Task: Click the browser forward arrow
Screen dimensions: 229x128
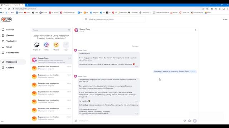Action: [x=5, y=9]
